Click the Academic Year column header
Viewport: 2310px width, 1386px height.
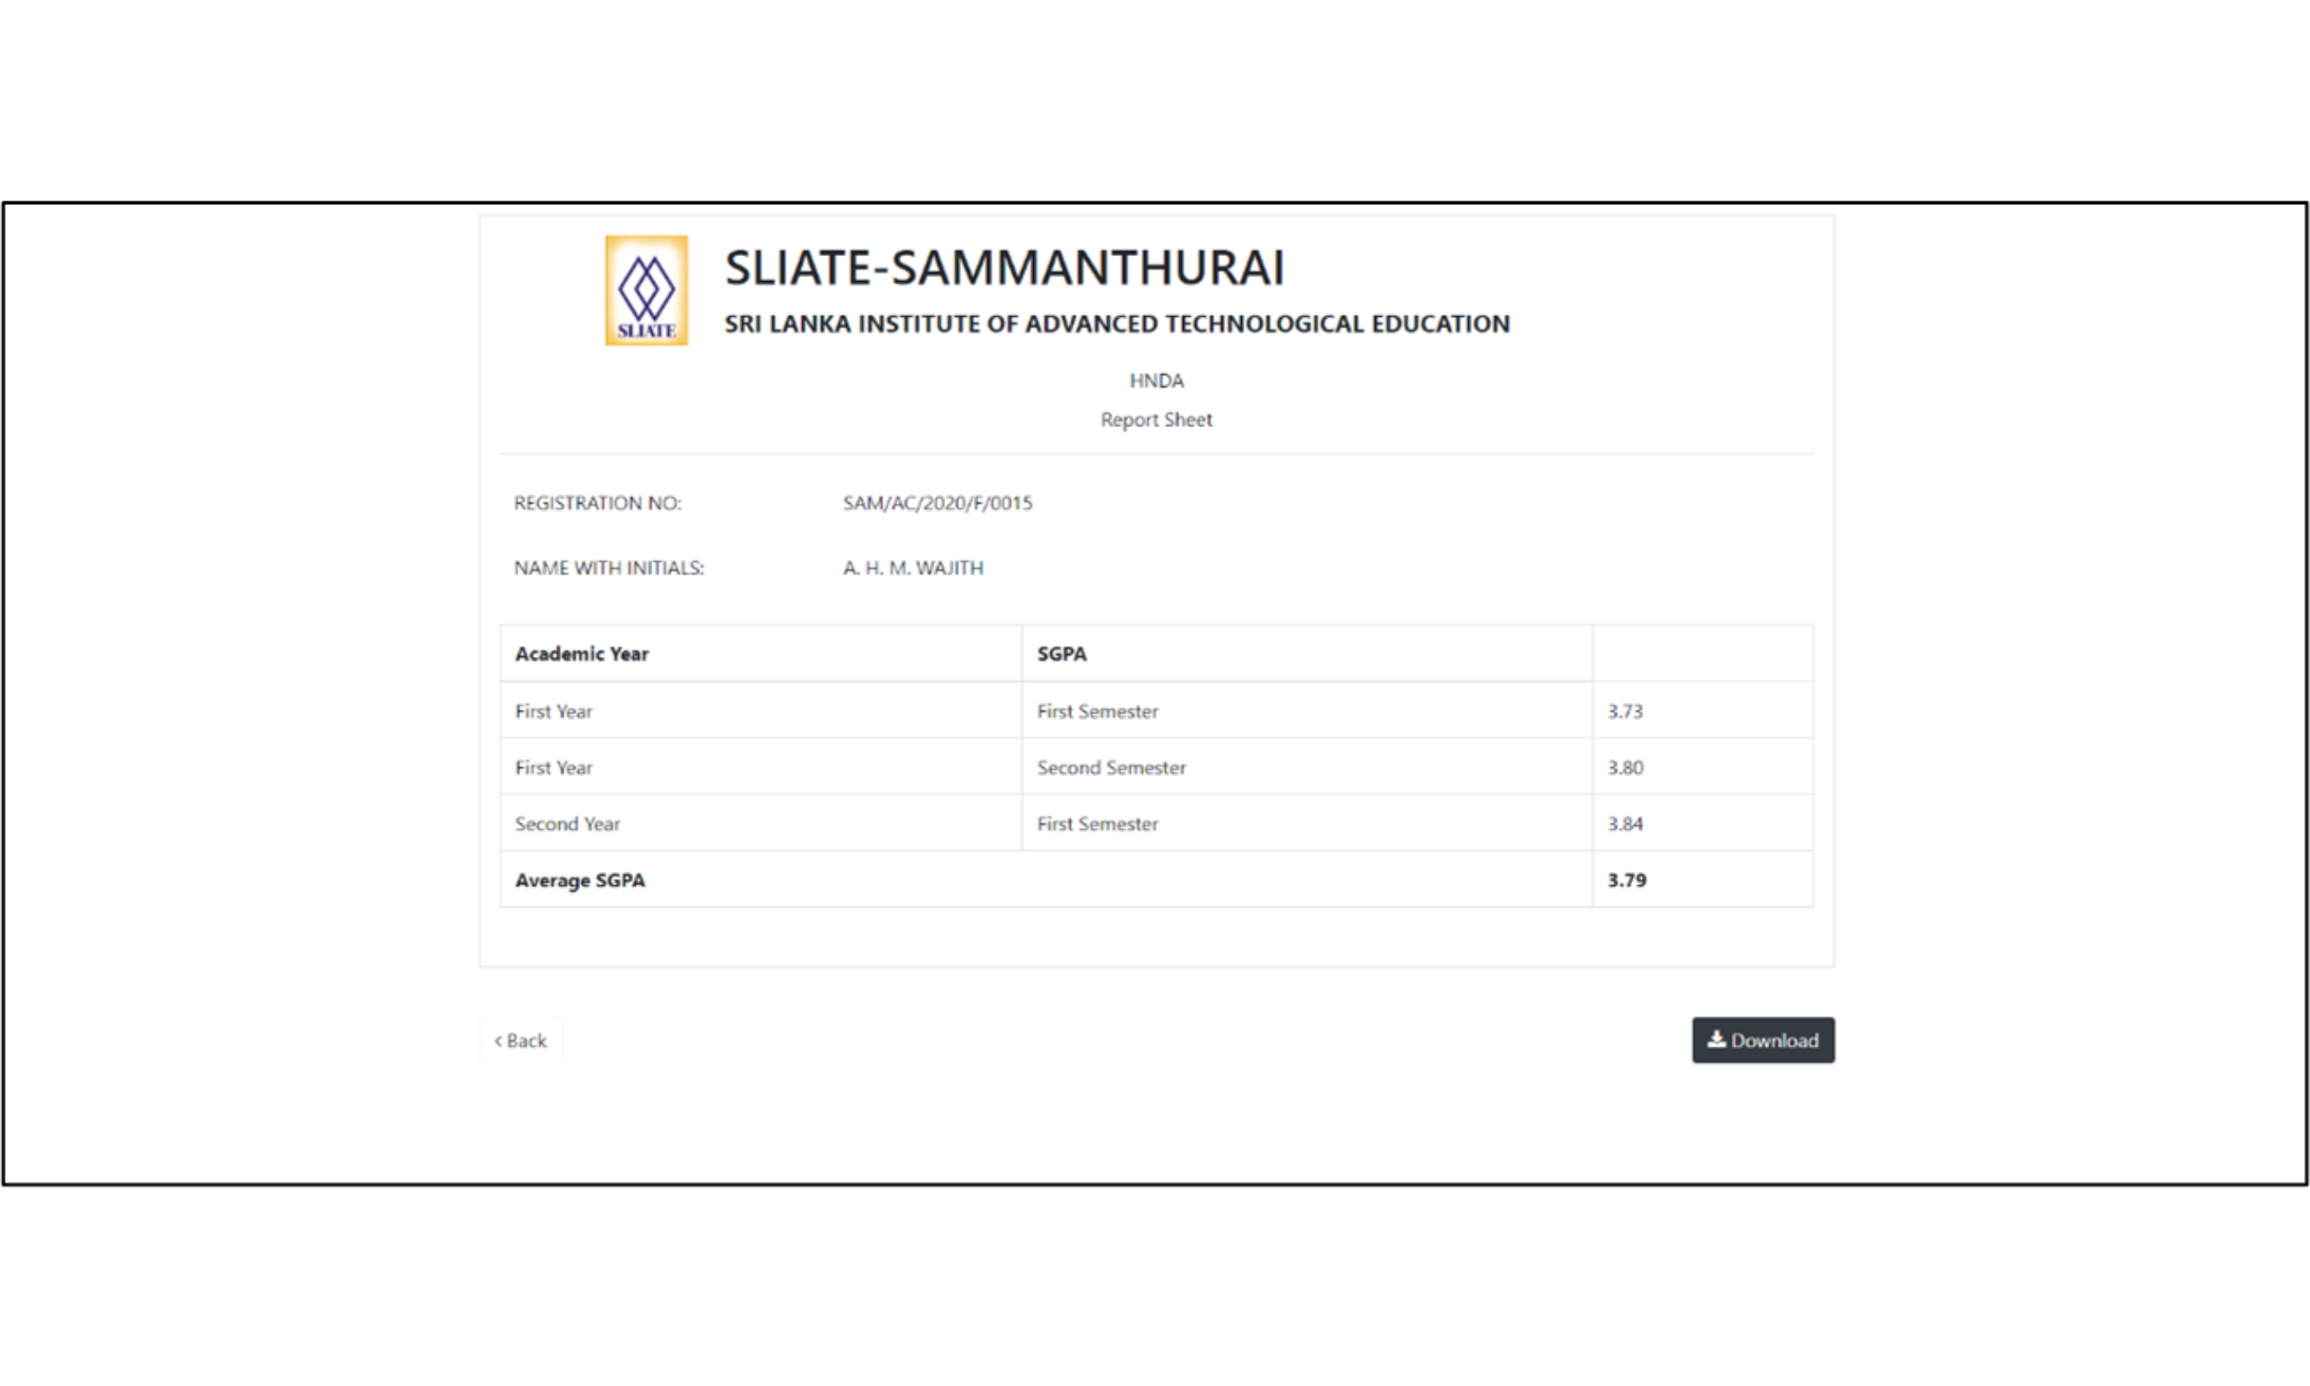point(581,654)
